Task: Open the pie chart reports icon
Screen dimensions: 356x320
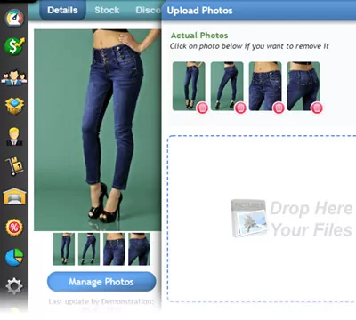Action: coord(14,257)
